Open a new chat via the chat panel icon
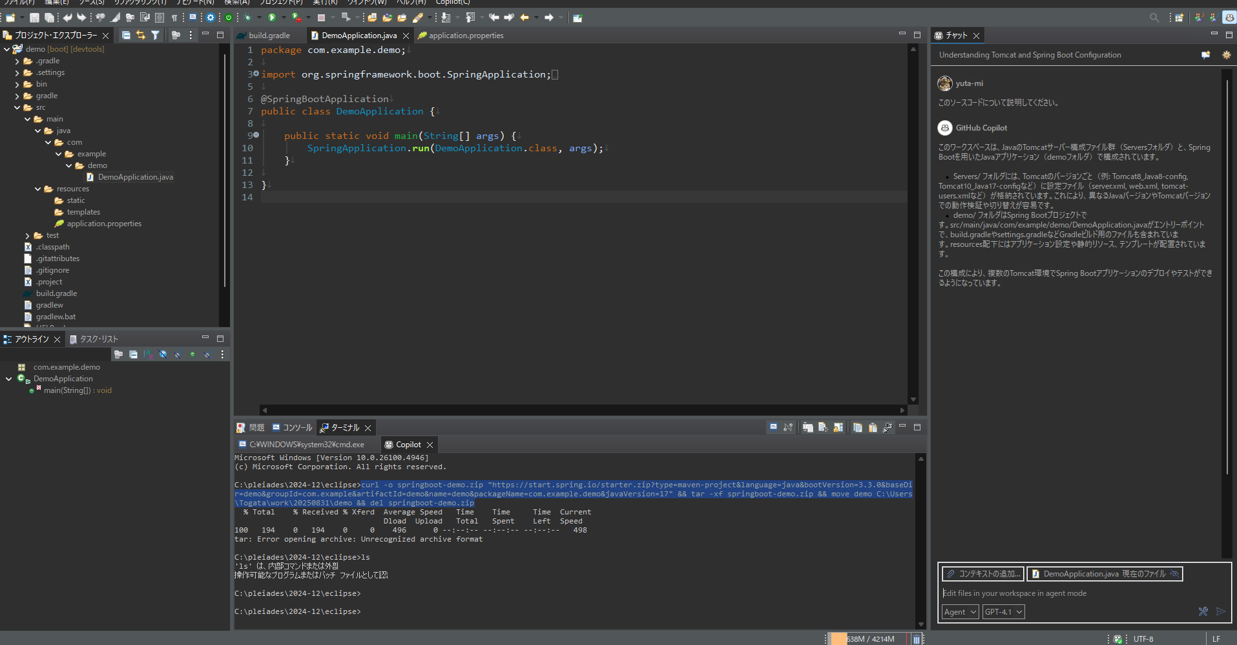1237x645 pixels. pyautogui.click(x=1205, y=55)
